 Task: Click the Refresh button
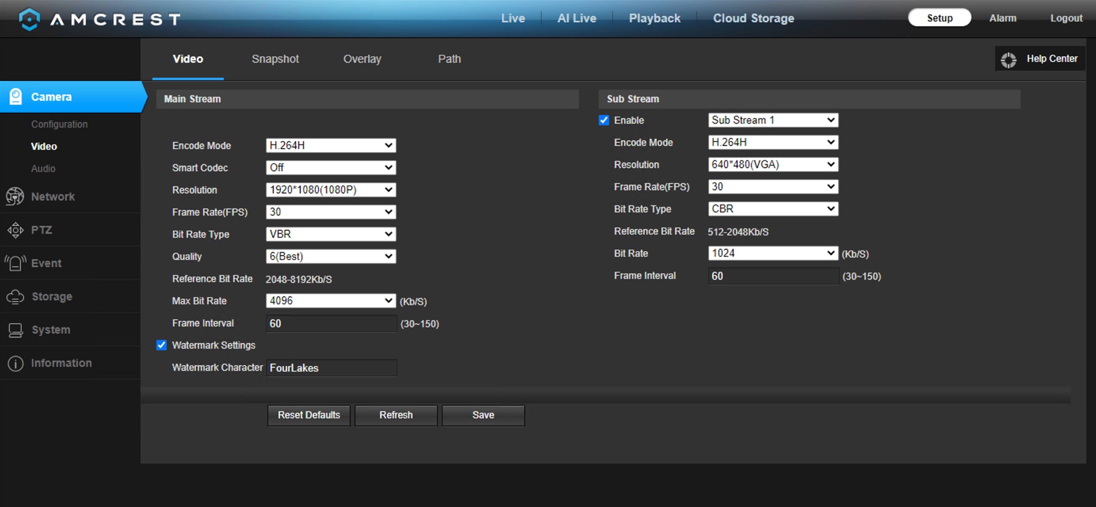click(396, 415)
